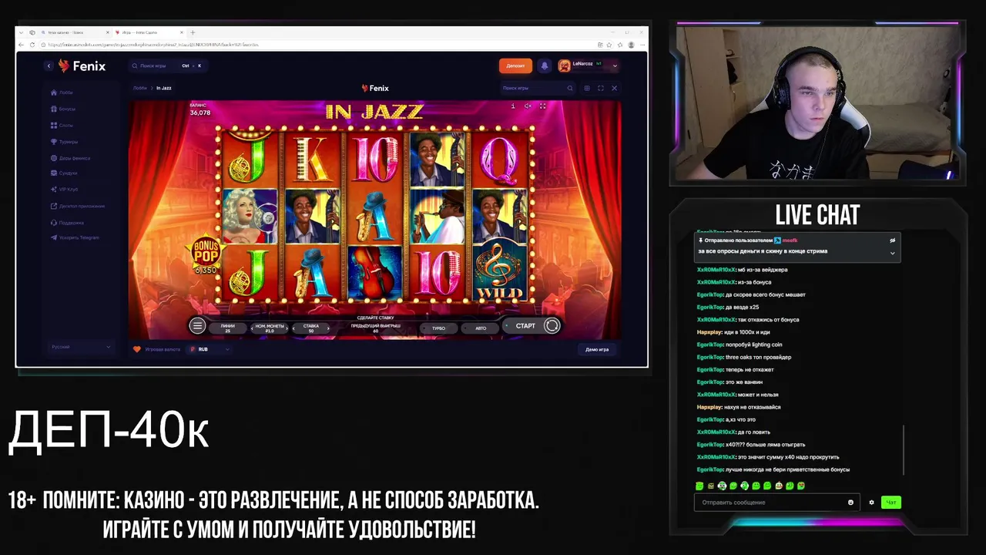Click the Fenix logo in the header
This screenshot has width=986, height=555.
82,66
